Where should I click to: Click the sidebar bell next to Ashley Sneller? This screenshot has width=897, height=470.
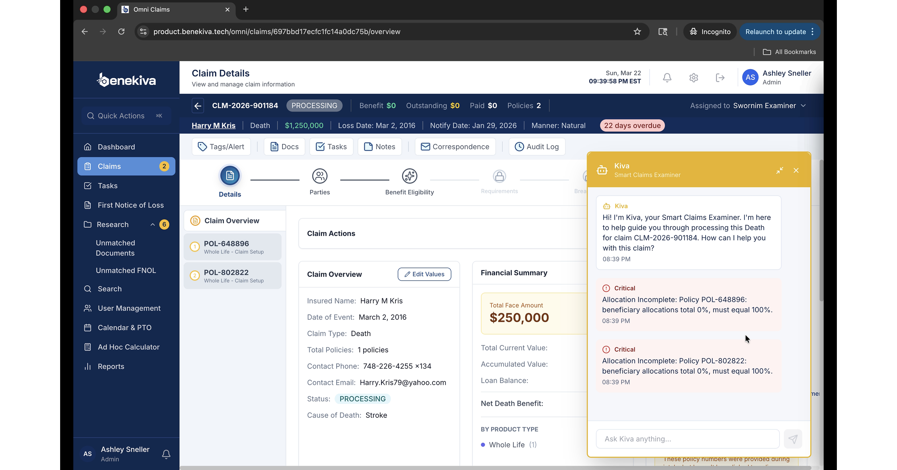click(x=166, y=454)
